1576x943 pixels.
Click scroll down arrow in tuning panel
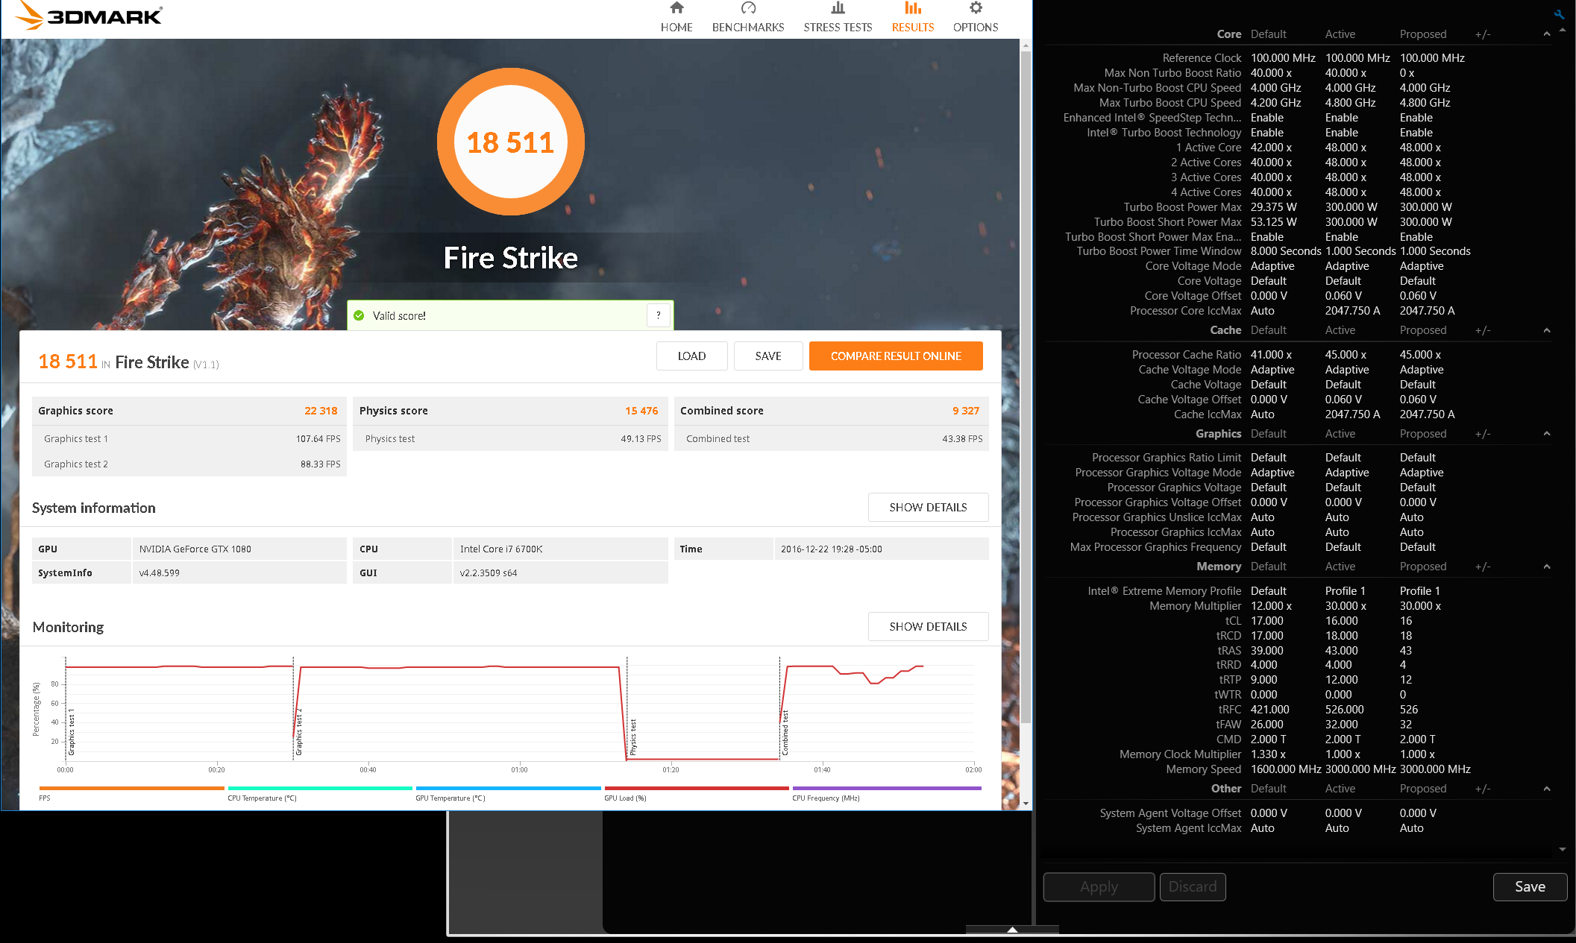pyautogui.click(x=1563, y=850)
